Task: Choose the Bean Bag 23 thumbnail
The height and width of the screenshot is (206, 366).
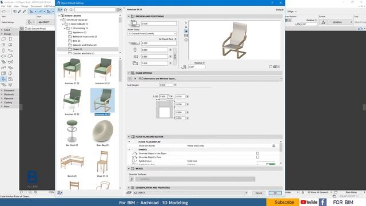Action: 102,132
